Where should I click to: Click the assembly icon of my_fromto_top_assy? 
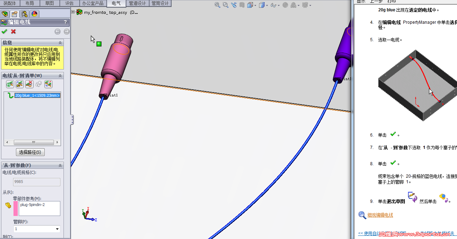click(x=79, y=12)
